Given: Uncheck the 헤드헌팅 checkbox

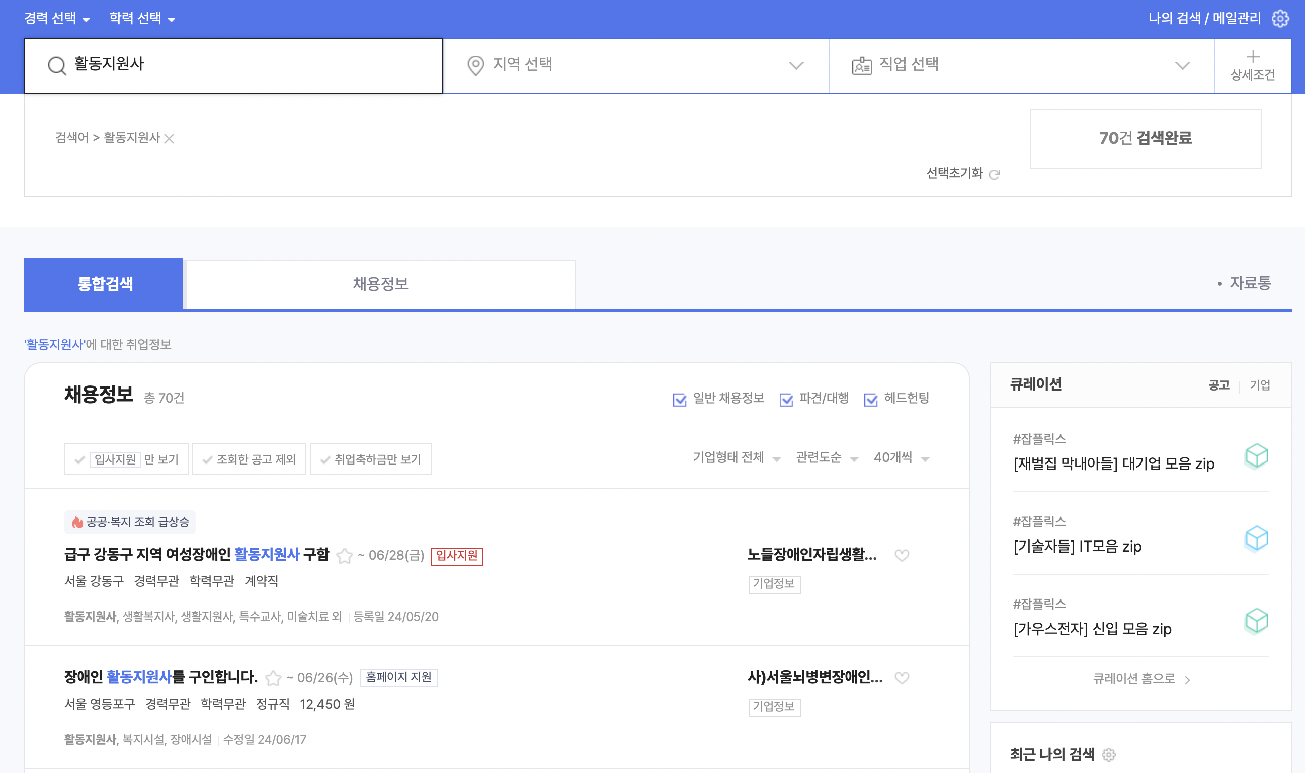Looking at the screenshot, I should pos(871,399).
